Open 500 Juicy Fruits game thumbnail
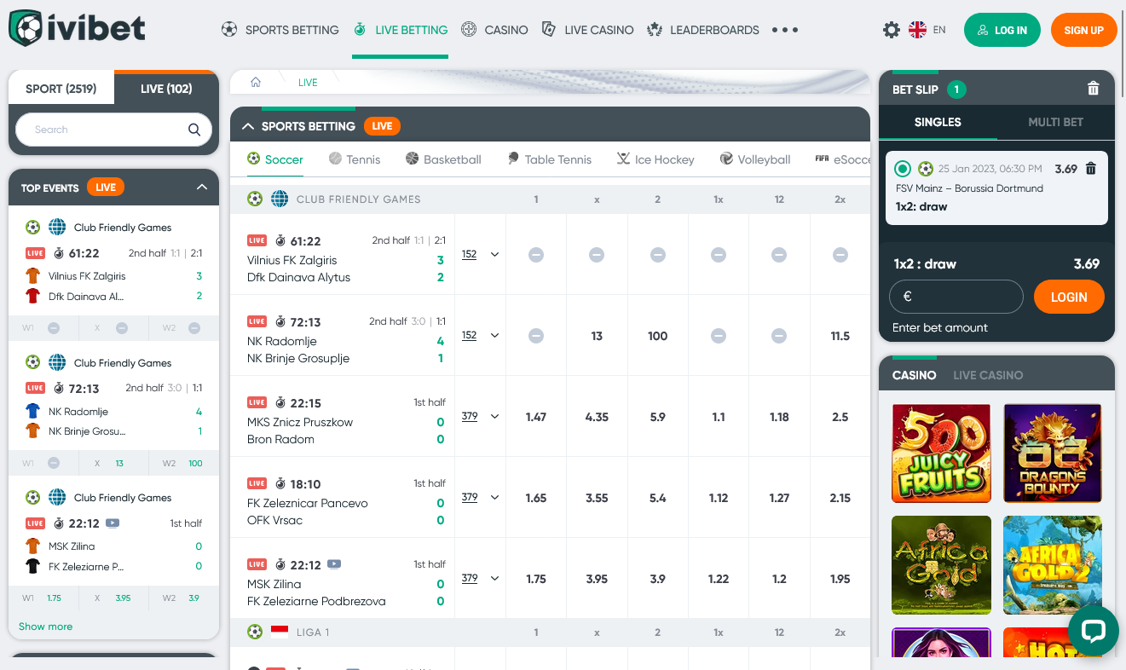This screenshot has width=1126, height=670. (x=941, y=453)
